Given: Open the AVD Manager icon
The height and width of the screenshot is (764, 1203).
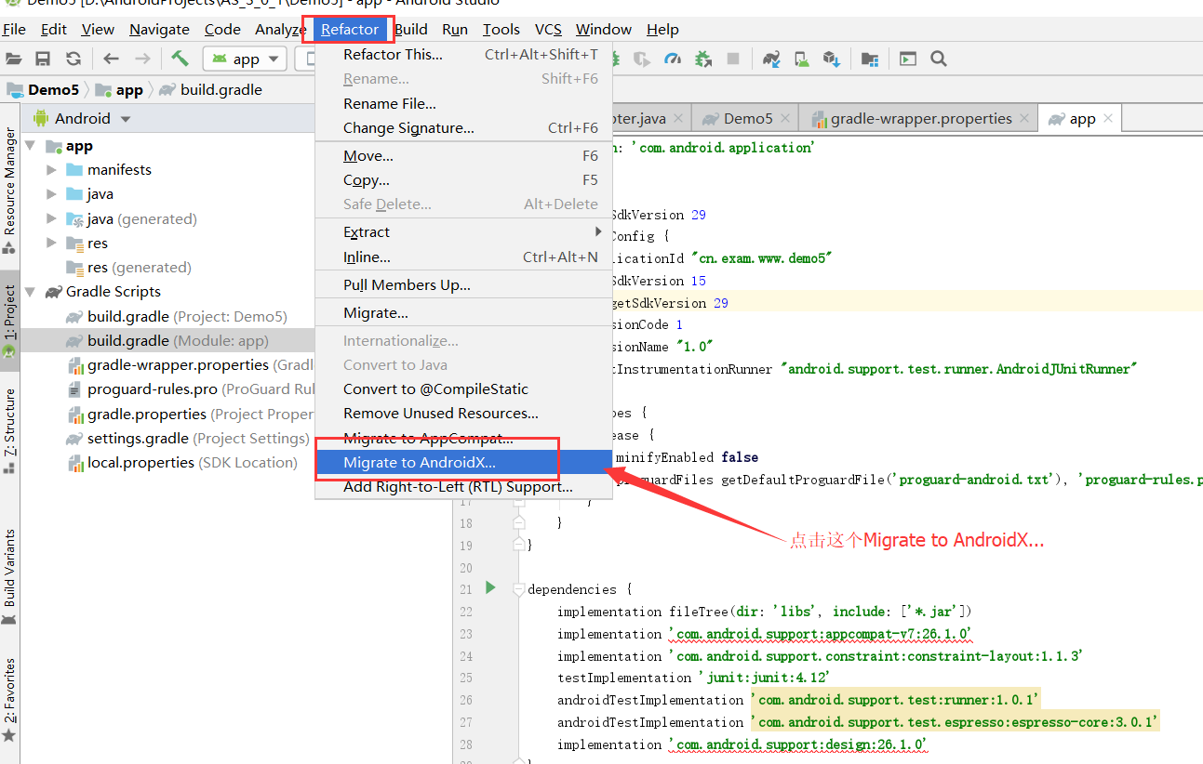Looking at the screenshot, I should click(x=801, y=59).
